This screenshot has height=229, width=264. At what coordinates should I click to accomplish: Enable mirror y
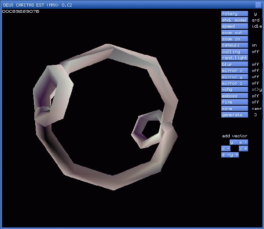click(235, 77)
